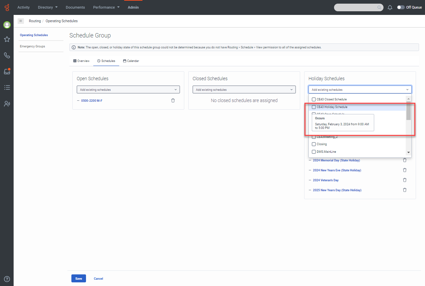Open the Calls phone icon in sidebar
The height and width of the screenshot is (286, 425).
click(x=7, y=55)
